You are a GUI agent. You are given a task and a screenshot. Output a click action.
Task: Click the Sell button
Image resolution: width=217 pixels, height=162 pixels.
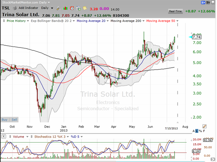[14, 120]
